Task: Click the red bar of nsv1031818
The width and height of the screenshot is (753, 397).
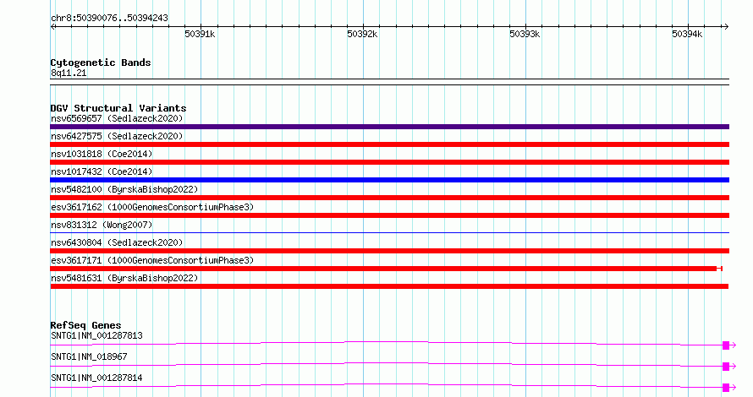Action: click(x=389, y=162)
